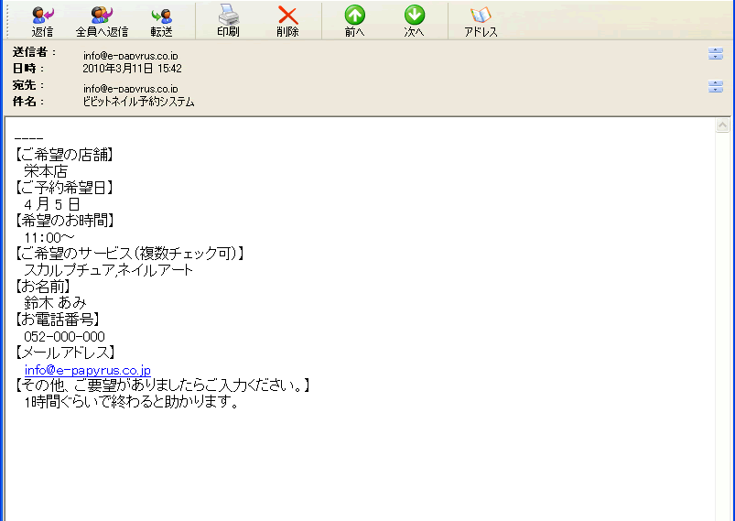Image resolution: width=735 pixels, height=521 pixels.
Task: Click the recipient address in 宛先 row
Action: click(130, 89)
